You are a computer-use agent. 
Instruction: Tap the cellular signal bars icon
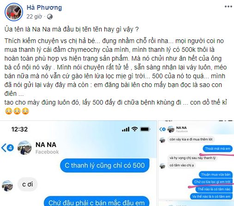[x=126, y=129]
